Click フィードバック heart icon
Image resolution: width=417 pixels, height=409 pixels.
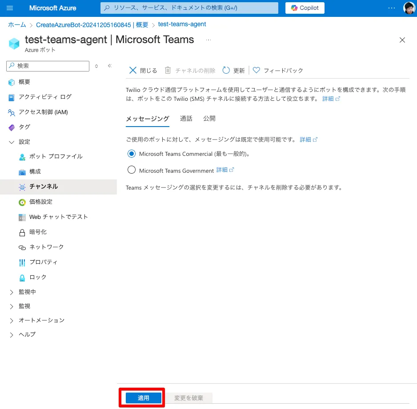256,70
